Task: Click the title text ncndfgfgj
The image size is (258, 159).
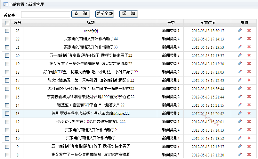Action: point(91,31)
